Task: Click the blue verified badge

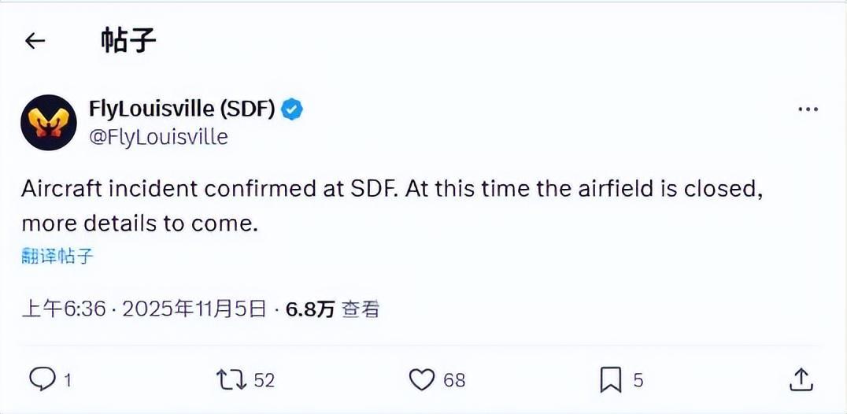Action: pos(293,109)
